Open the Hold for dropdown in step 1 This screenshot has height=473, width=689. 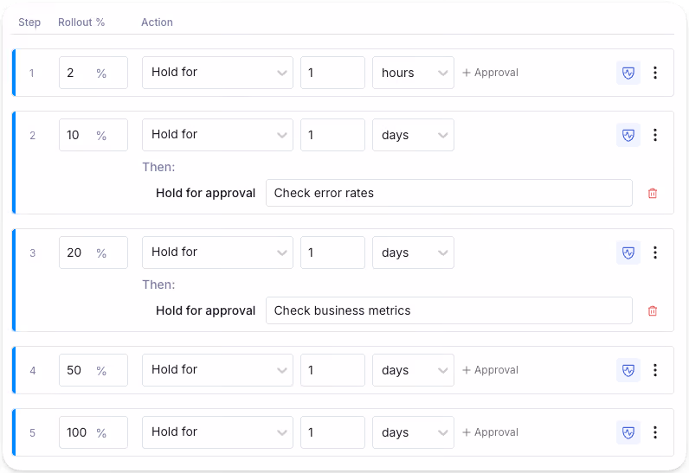217,73
